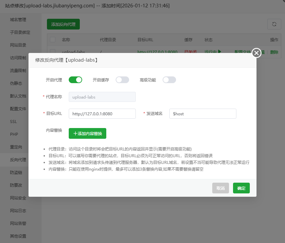285x243 pixels.
Task: Toggle the 开启代理 switch off
Action: 75,80
